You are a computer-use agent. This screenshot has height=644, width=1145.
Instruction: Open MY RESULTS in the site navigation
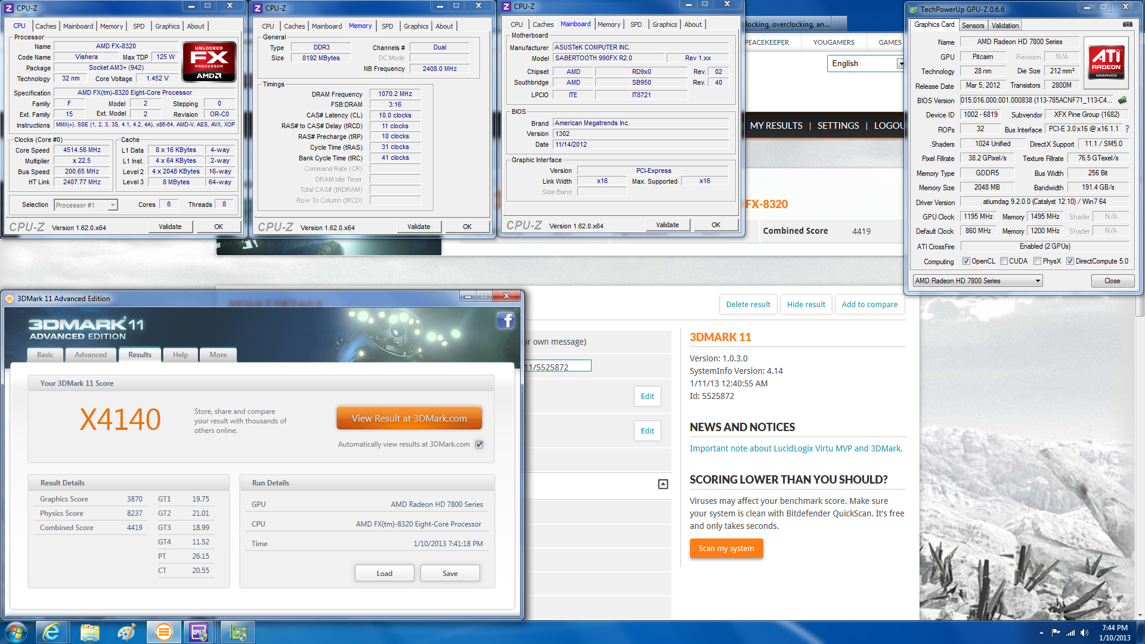[776, 126]
